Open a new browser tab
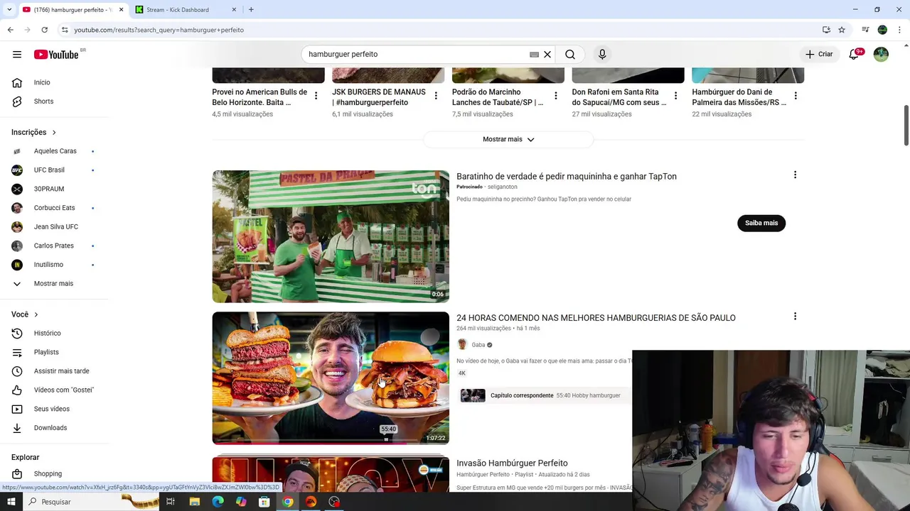910x511 pixels. (251, 9)
